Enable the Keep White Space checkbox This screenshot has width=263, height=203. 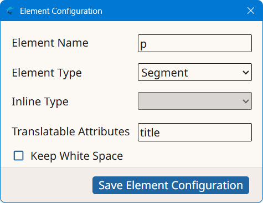(x=19, y=156)
